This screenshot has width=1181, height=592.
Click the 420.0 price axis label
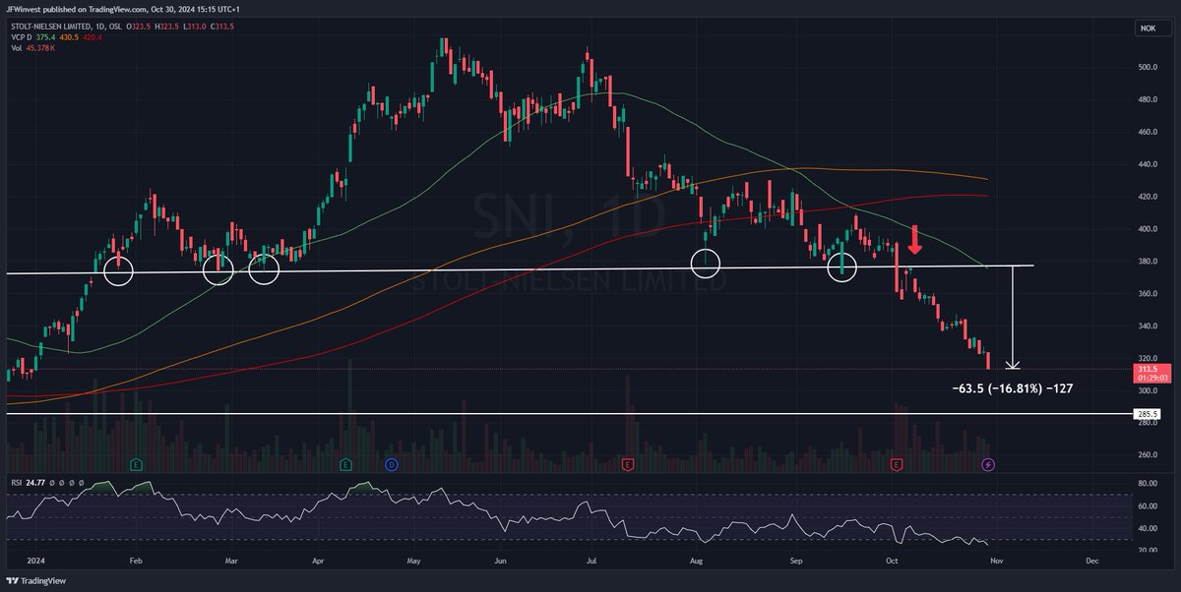[1148, 198]
